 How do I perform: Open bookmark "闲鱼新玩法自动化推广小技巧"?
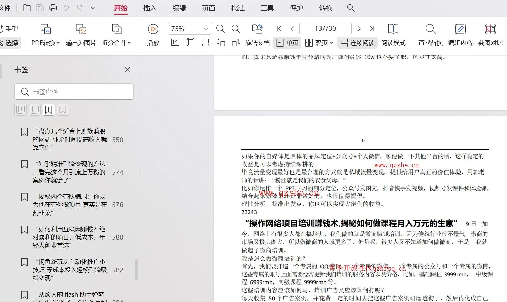pyautogui.click(x=69, y=270)
